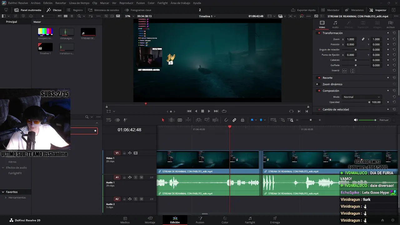400x225 pixels.
Task: Lock the Video 1 track
Action: tap(124, 153)
